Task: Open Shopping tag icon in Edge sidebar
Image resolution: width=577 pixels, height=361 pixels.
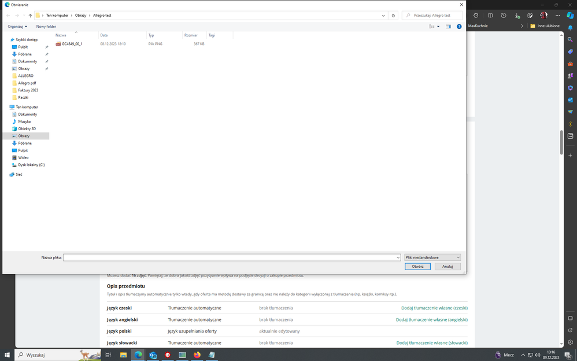Action: pos(570,51)
